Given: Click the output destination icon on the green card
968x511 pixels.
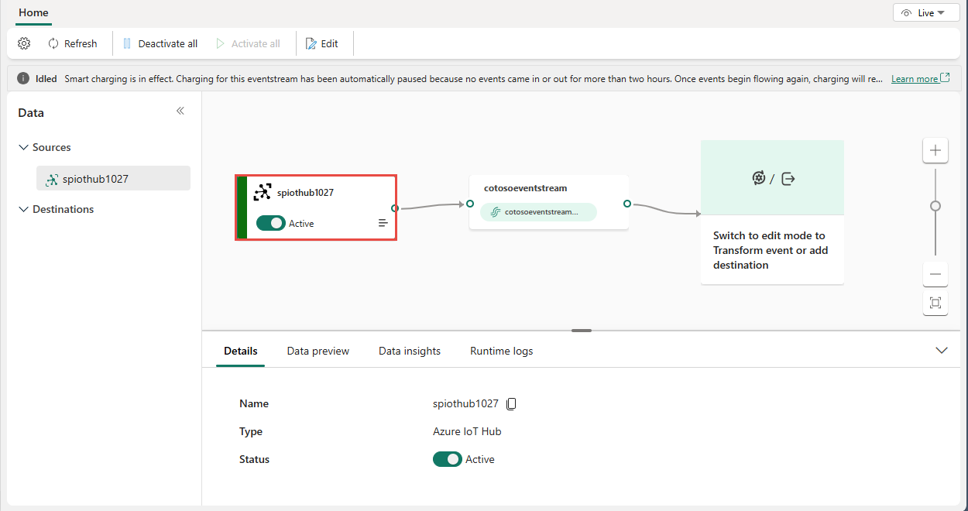Looking at the screenshot, I should click(788, 177).
